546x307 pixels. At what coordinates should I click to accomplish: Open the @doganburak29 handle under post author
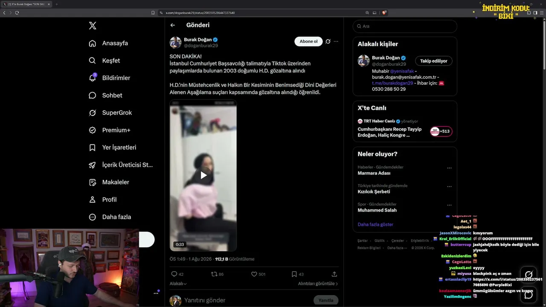click(201, 46)
